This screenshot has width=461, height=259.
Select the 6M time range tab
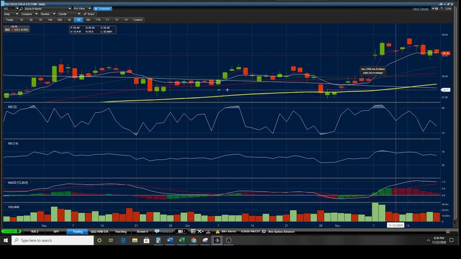pyautogui.click(x=88, y=20)
